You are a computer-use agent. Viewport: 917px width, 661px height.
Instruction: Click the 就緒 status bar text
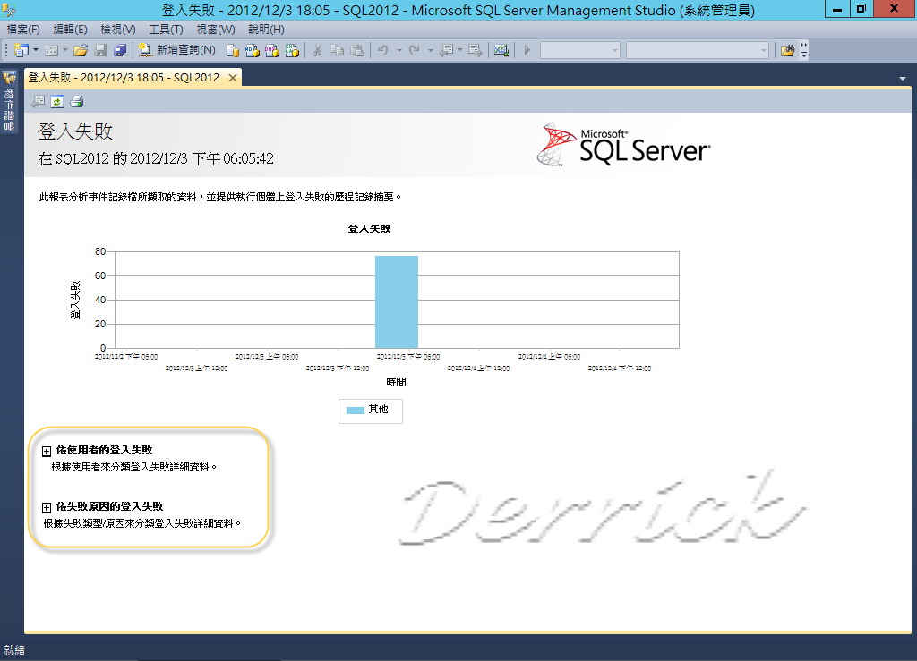pos(14,650)
